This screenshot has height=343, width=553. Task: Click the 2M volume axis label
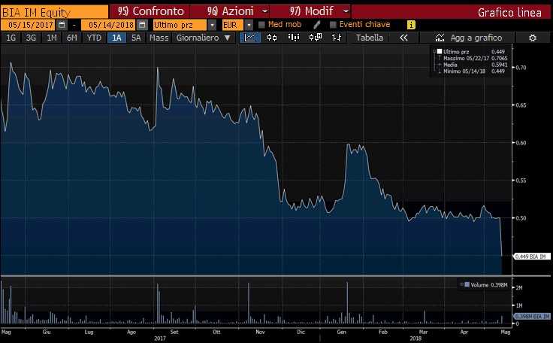click(519, 288)
